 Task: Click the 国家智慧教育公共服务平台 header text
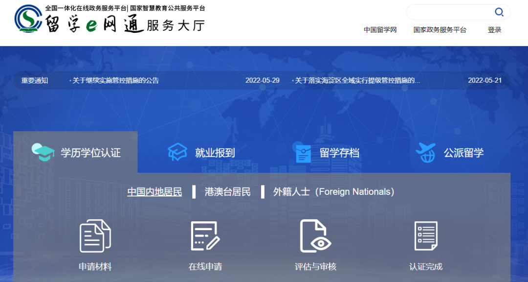[168, 8]
